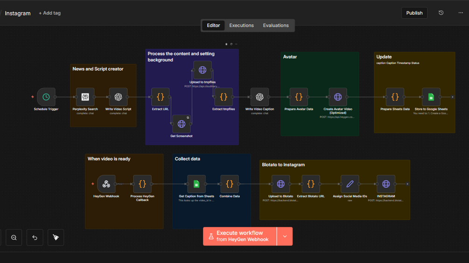Viewport: 469px width, 263px height.
Task: Select the Prepare Avatar Data node
Action: 299,97
